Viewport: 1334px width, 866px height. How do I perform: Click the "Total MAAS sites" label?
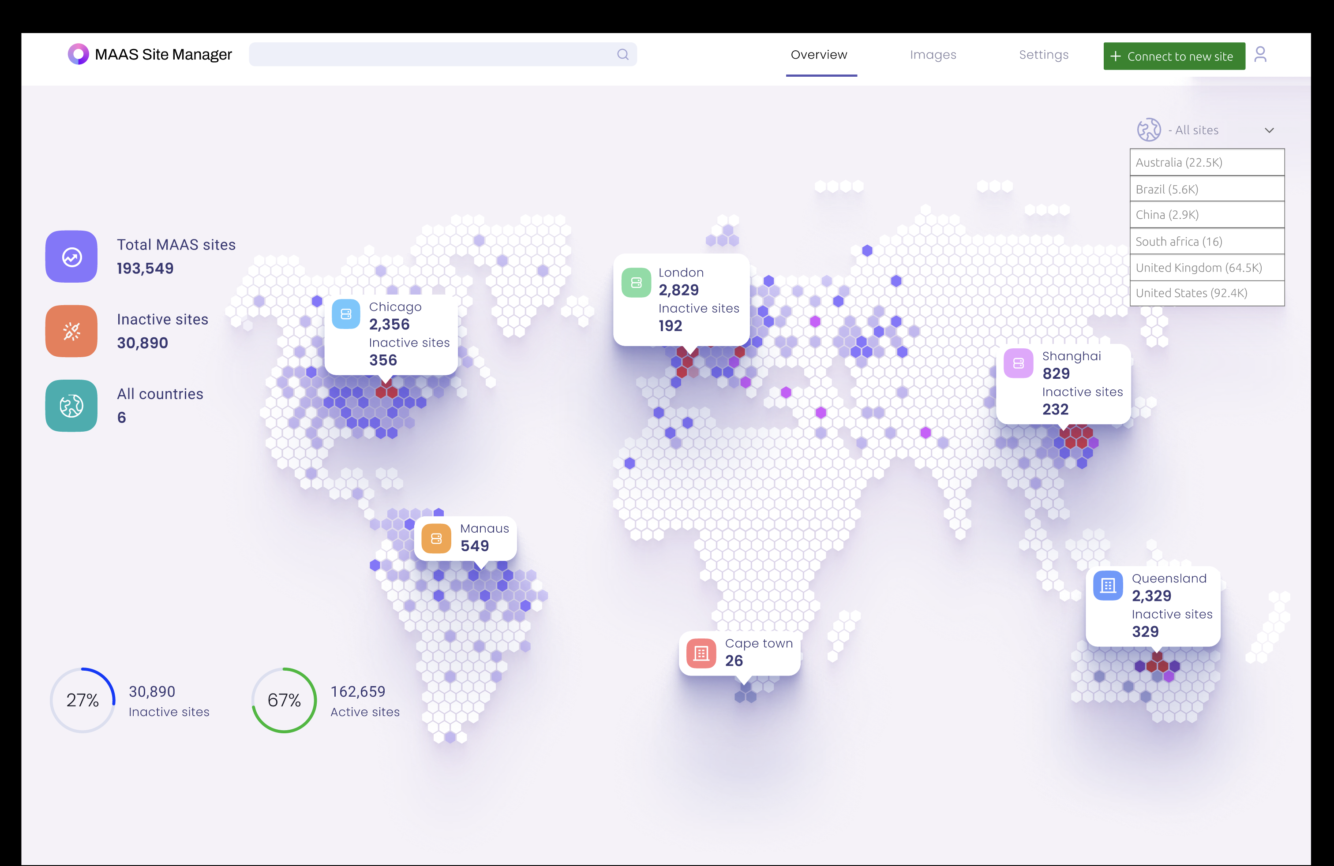pos(176,245)
